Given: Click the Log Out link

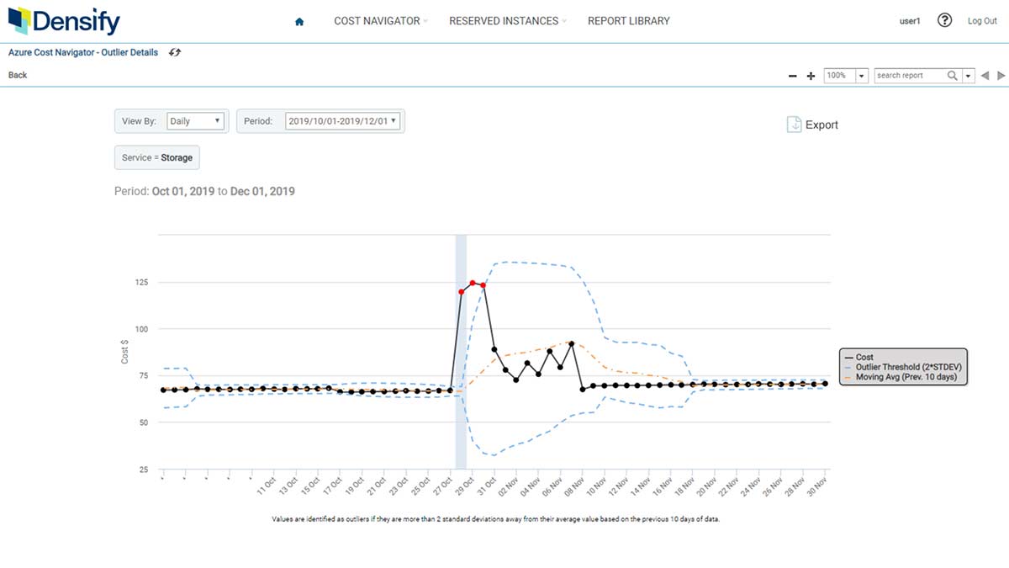Looking at the screenshot, I should [981, 20].
